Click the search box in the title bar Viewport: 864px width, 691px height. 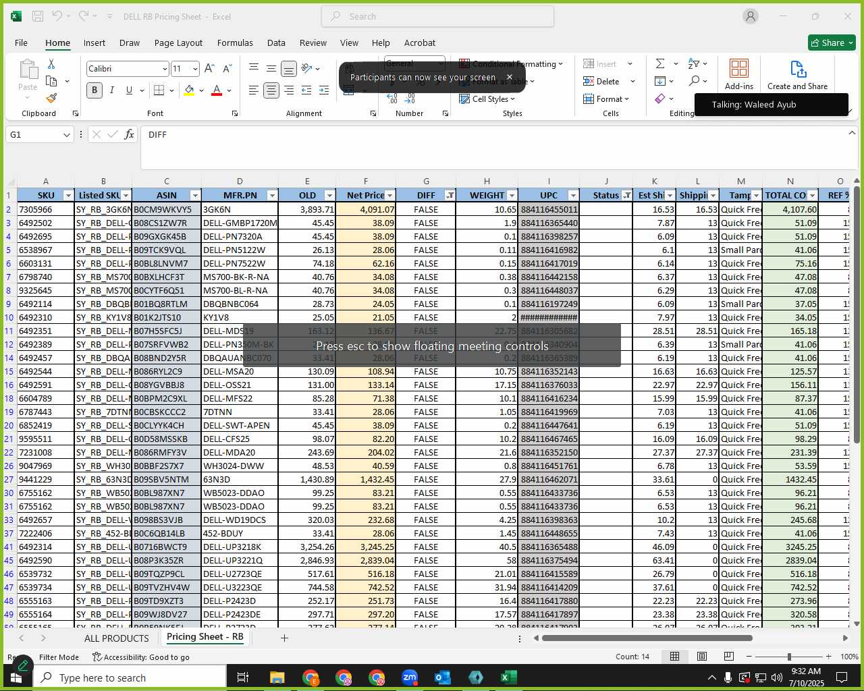coord(437,16)
